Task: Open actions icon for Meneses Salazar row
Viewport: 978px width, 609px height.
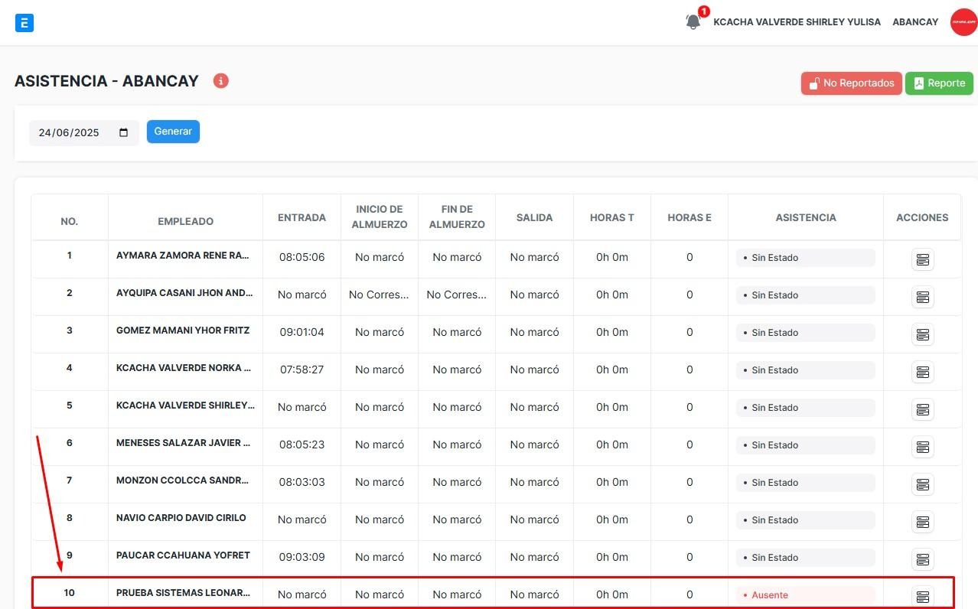Action: [922, 448]
